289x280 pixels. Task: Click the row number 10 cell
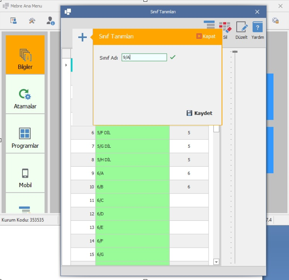tap(83, 187)
